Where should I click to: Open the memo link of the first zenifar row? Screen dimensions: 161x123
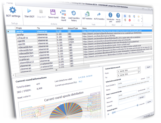[x=112, y=31]
